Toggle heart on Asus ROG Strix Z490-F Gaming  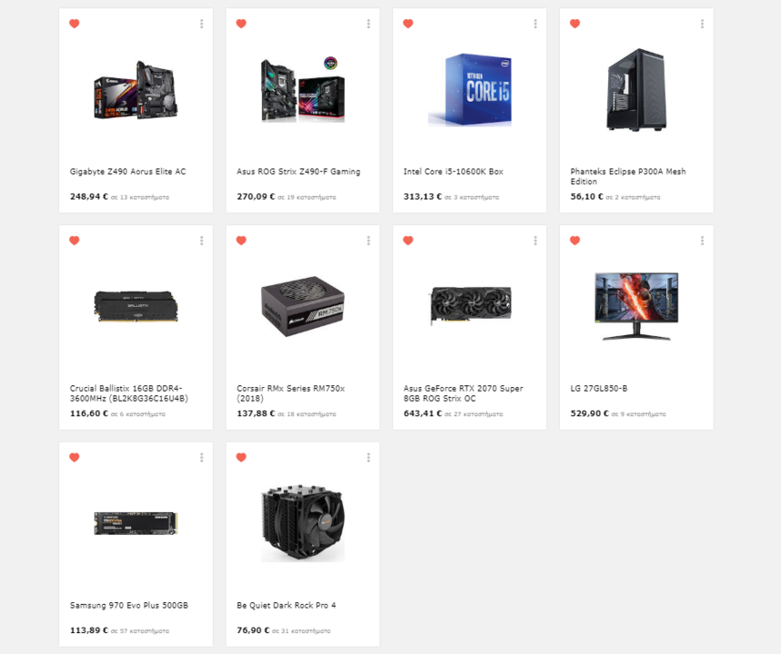pyautogui.click(x=241, y=24)
